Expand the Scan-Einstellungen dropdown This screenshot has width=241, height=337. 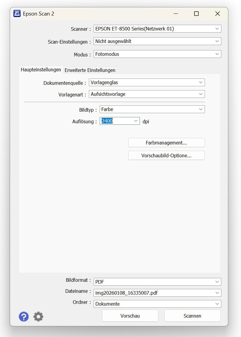[x=217, y=41]
